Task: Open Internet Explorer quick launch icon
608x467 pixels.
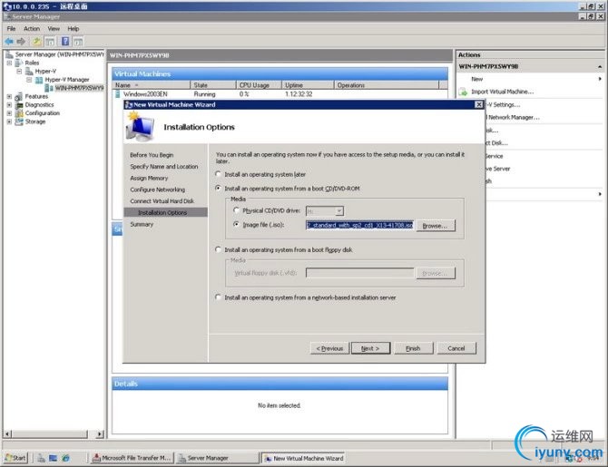Action: pos(65,458)
